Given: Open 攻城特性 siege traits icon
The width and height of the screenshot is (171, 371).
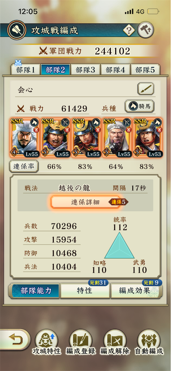Looking at the screenshot, I should (47, 342).
